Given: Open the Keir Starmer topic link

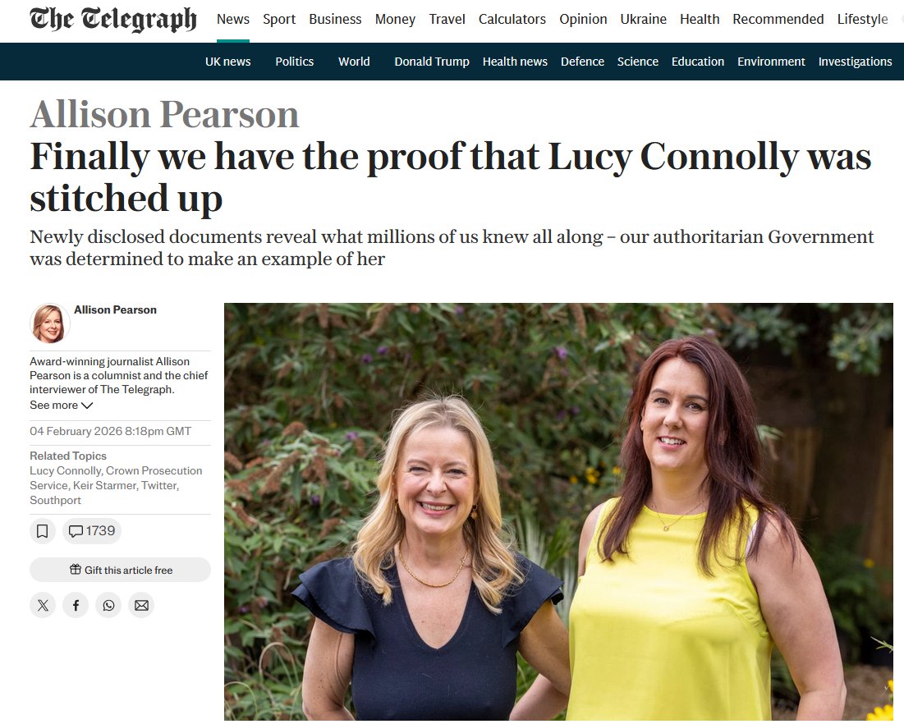Looking at the screenshot, I should click(105, 485).
